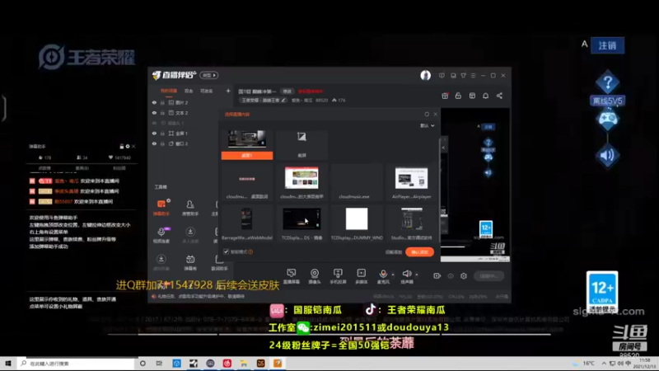
Task: Open the settings gear in bottom toolbar
Action: [464, 276]
